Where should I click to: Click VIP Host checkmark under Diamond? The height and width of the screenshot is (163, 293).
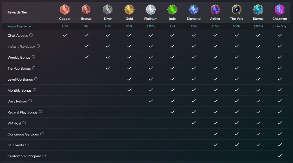click(194, 123)
